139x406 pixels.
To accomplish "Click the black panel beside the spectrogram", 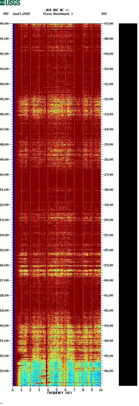I will point(128,205).
